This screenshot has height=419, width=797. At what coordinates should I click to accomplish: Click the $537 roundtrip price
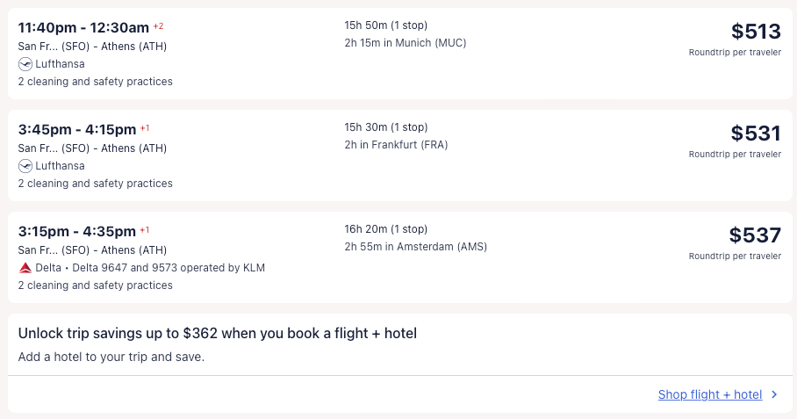(755, 235)
